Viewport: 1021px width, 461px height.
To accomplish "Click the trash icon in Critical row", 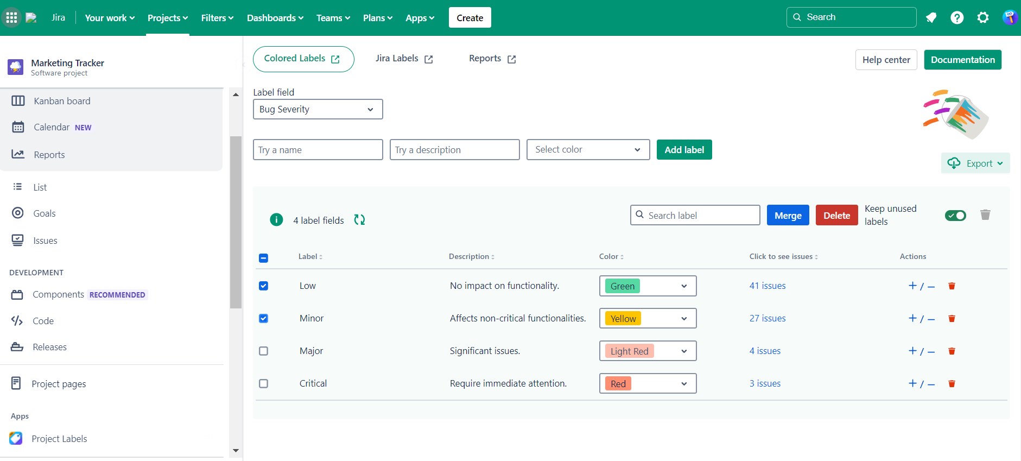I will (x=952, y=384).
